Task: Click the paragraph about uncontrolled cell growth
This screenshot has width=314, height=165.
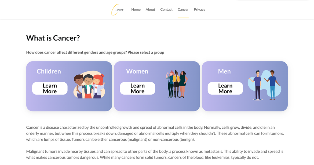Action: tap(155, 133)
